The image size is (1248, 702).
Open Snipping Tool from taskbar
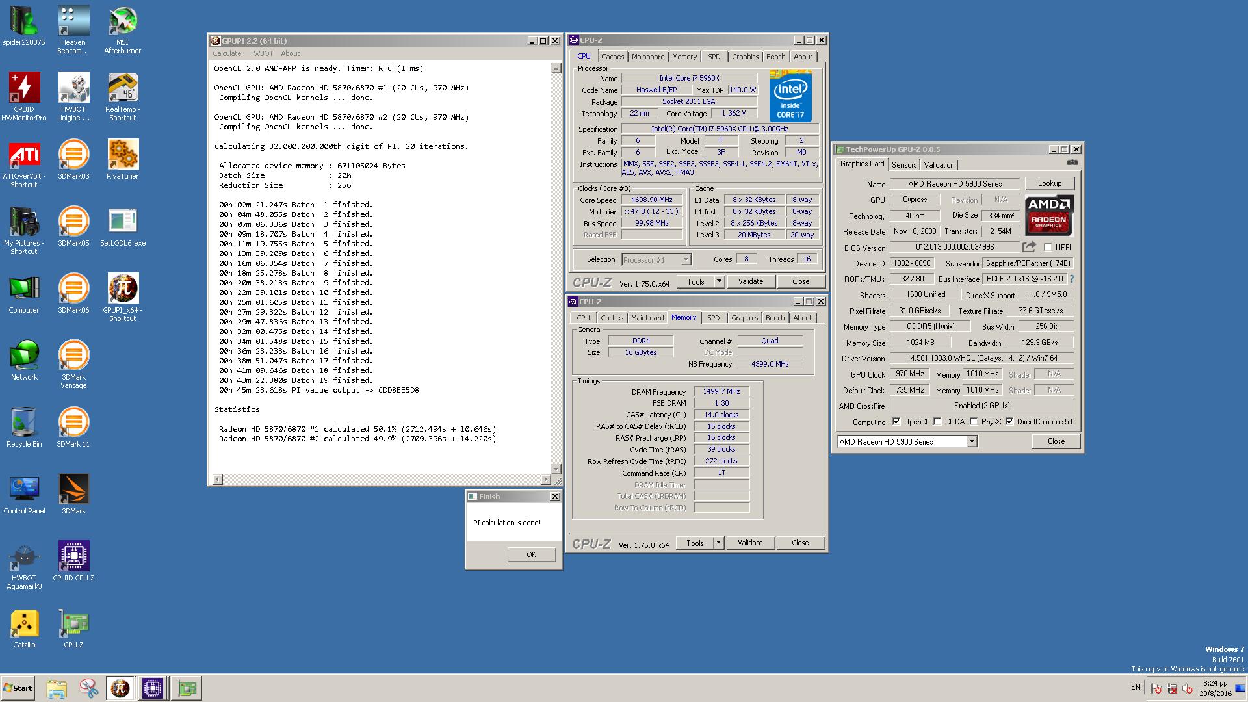point(88,688)
